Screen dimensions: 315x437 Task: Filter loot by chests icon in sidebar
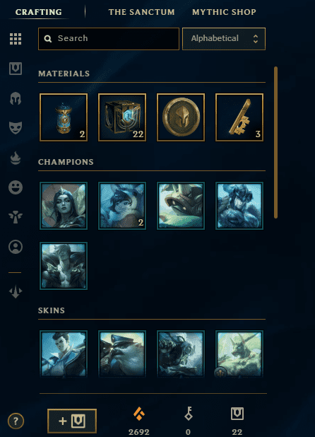(x=16, y=69)
